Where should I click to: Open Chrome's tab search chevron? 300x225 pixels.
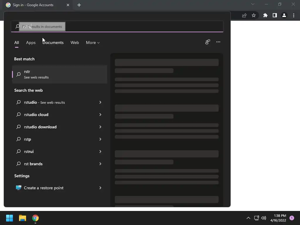[253, 4]
